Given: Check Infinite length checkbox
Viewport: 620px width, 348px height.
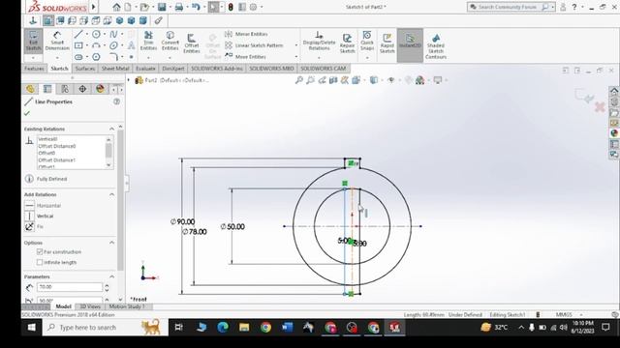Looking at the screenshot, I should [40, 262].
